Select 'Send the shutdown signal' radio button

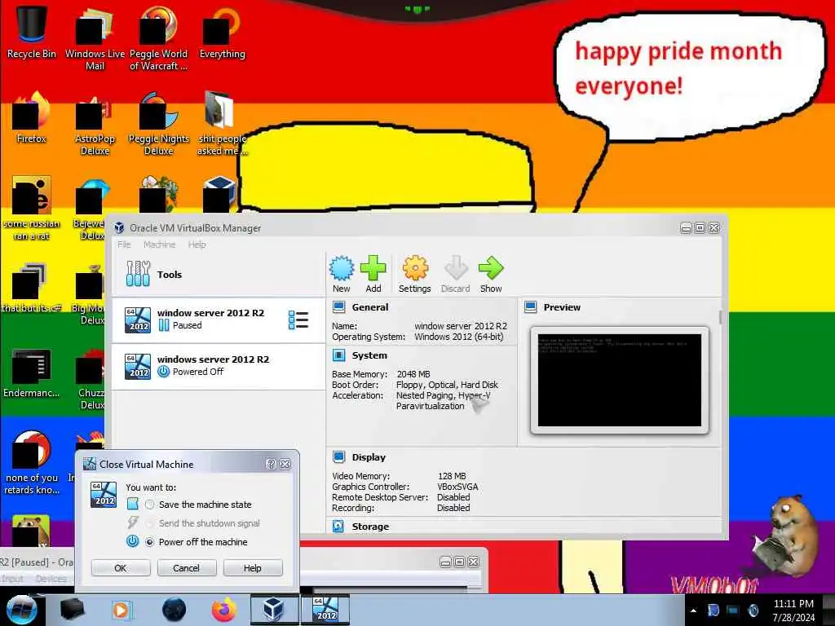[x=150, y=523]
